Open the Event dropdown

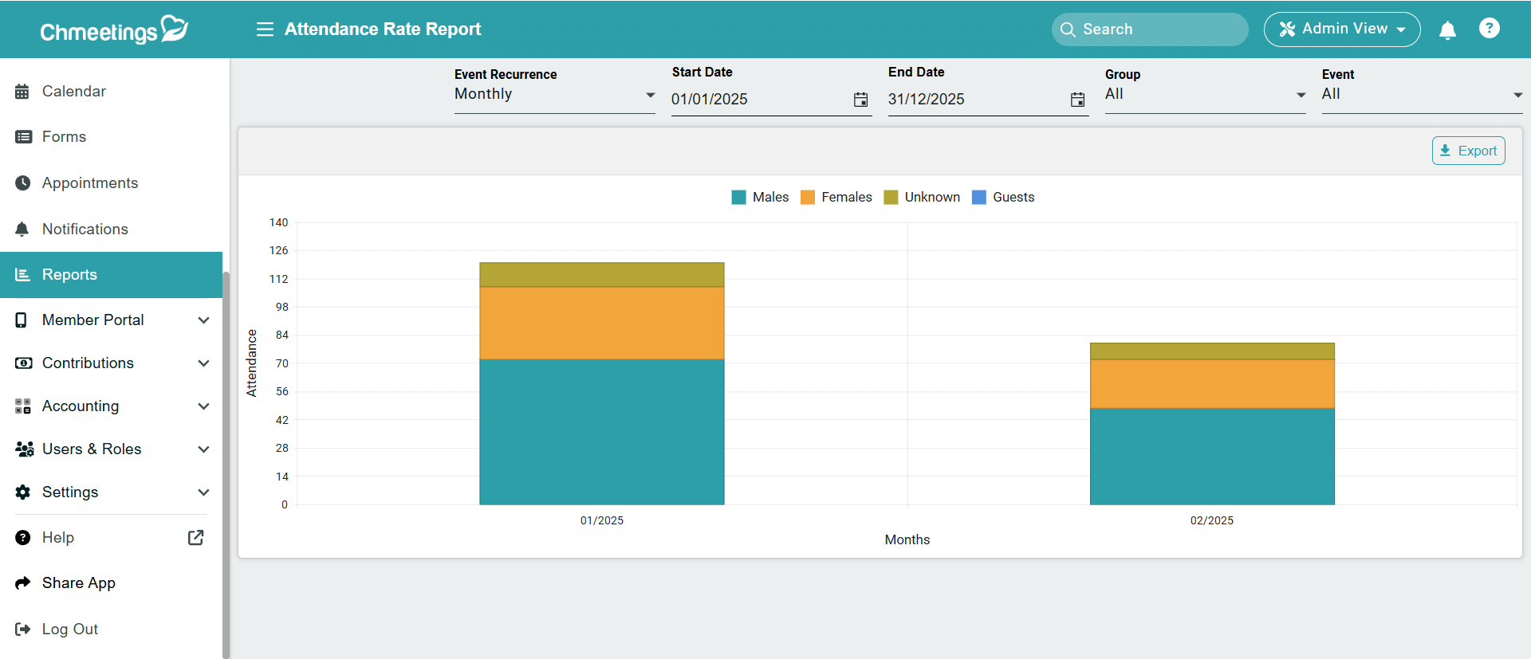coord(1423,94)
